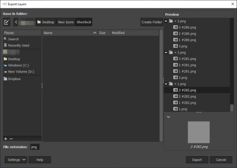Select 2 #281.png in preview
The image size is (237, 168).
pyautogui.click(x=187, y=65)
